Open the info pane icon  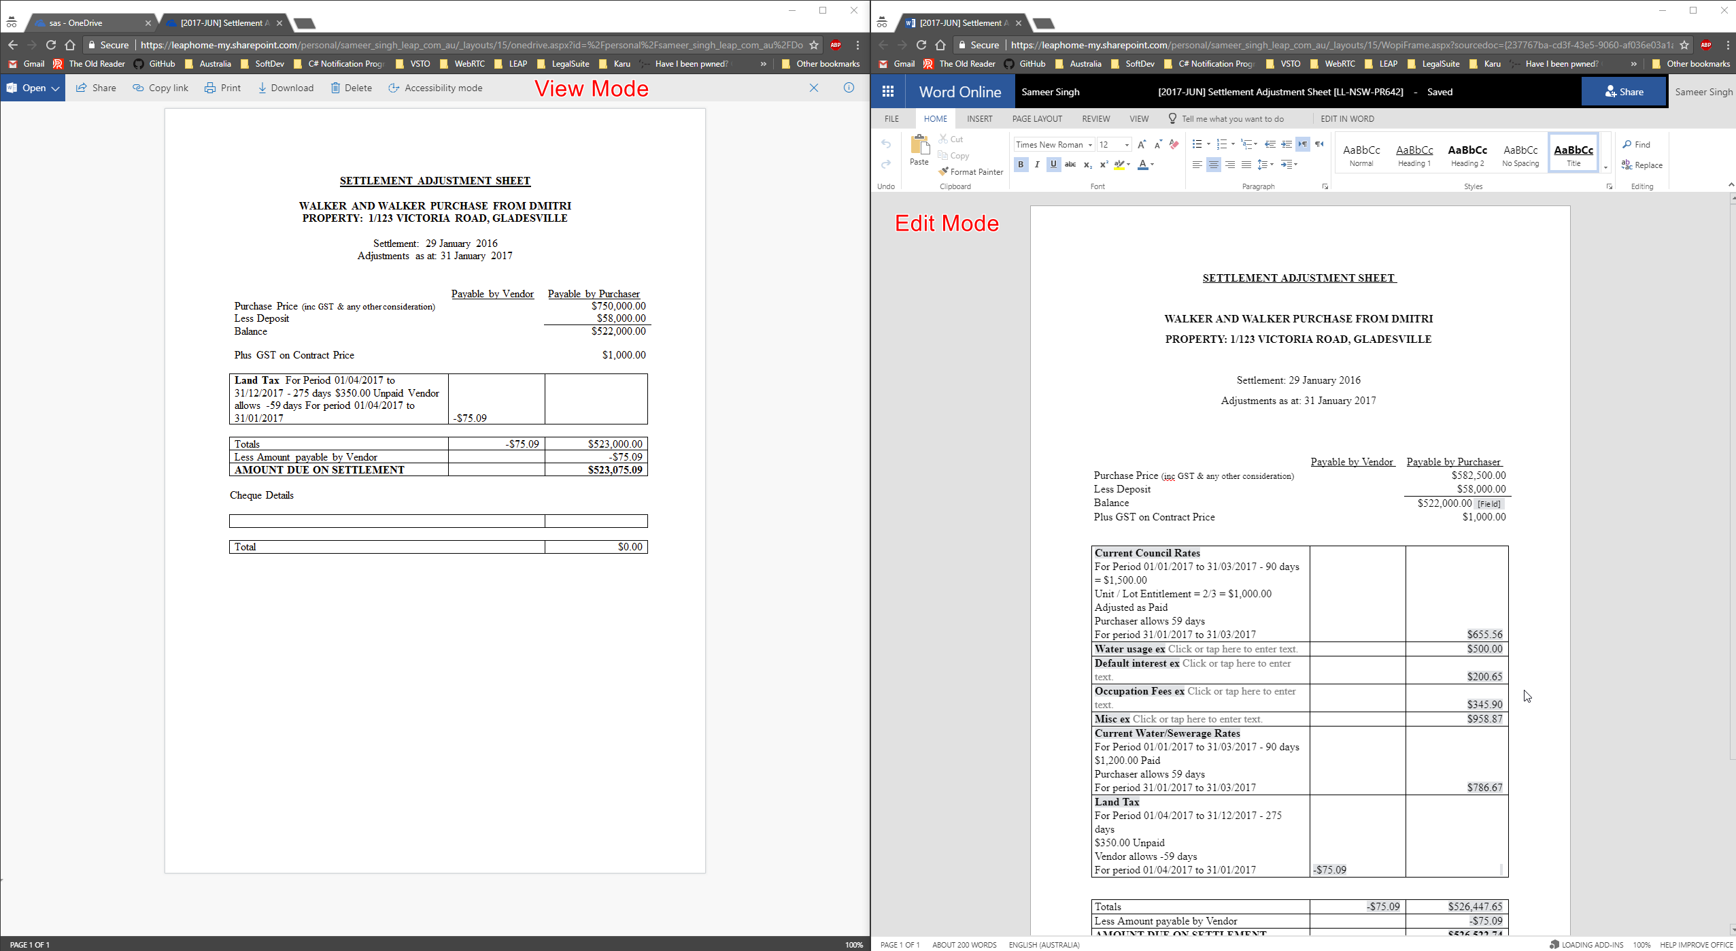849,88
